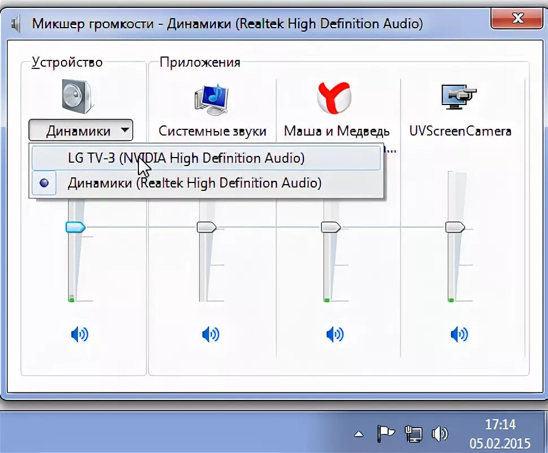Click the UVScreenCamera volume slider thumb
This screenshot has width=548, height=453.
455,227
